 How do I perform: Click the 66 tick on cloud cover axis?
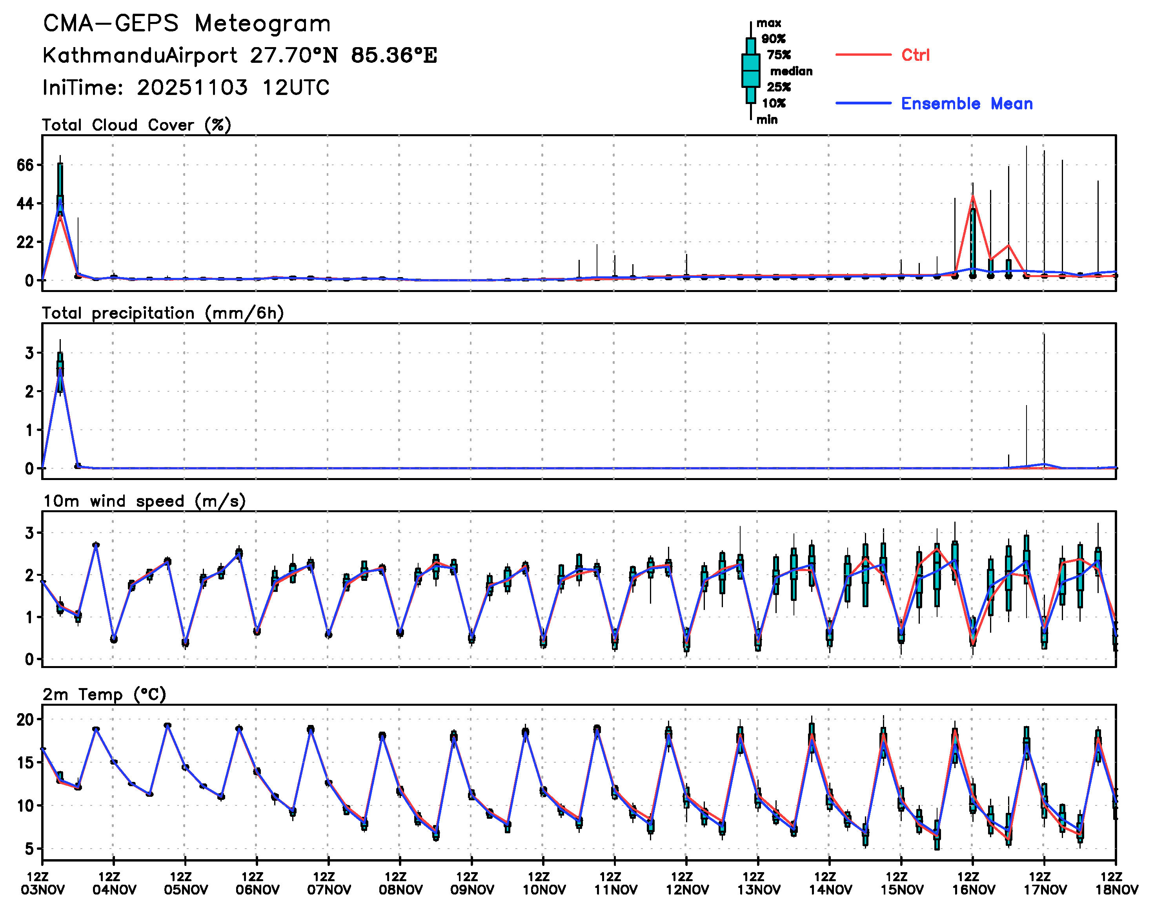coord(25,165)
